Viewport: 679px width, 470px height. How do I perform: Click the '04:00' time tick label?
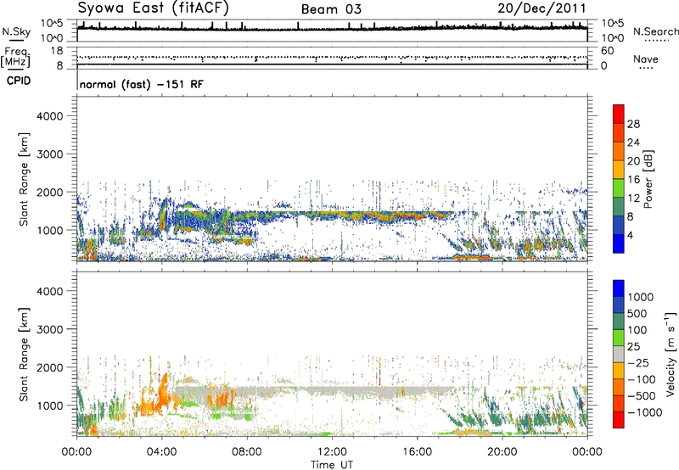pyautogui.click(x=161, y=452)
